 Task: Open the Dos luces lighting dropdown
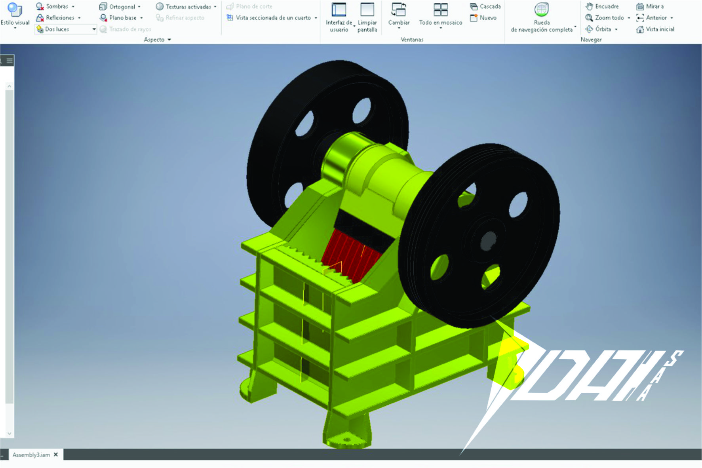pyautogui.click(x=94, y=29)
